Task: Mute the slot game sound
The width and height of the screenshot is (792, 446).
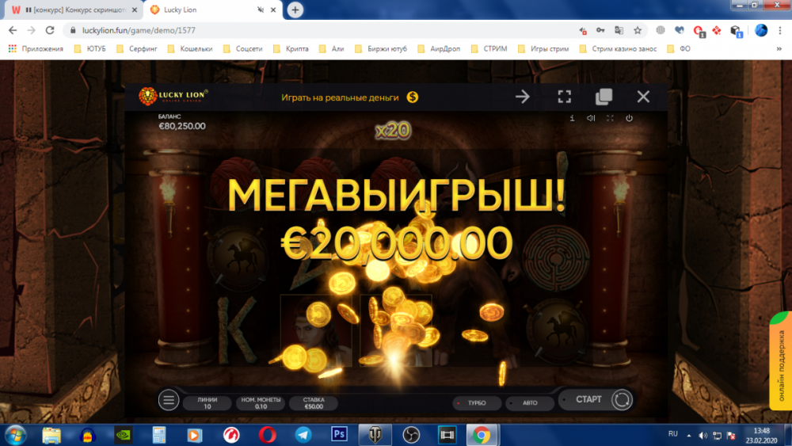Action: (x=591, y=118)
